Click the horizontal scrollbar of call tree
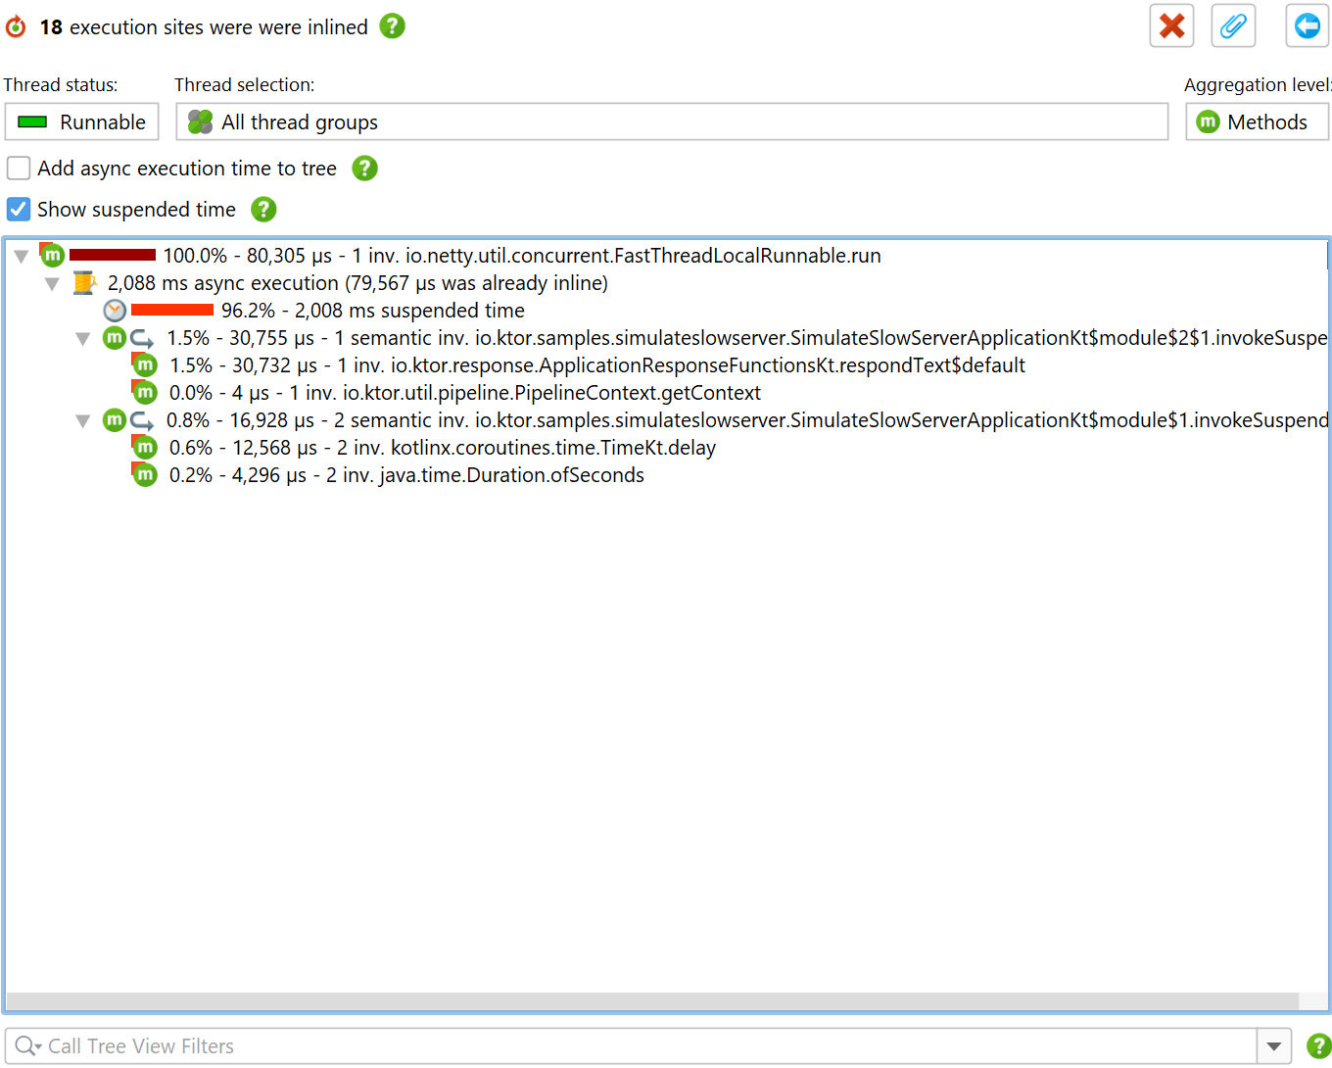The width and height of the screenshot is (1332, 1068). point(652,1001)
